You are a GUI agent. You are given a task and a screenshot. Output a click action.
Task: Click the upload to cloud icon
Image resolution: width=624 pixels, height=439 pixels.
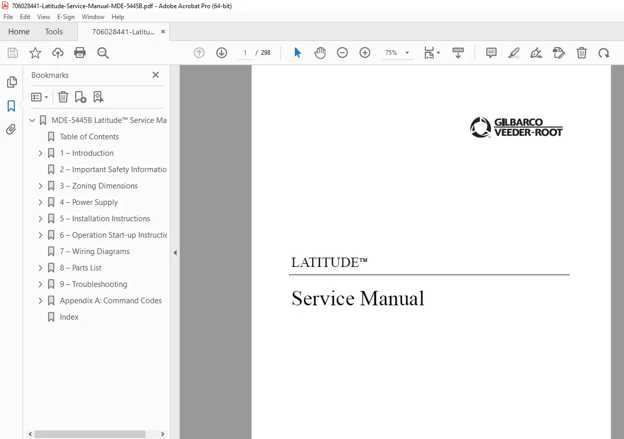point(58,53)
